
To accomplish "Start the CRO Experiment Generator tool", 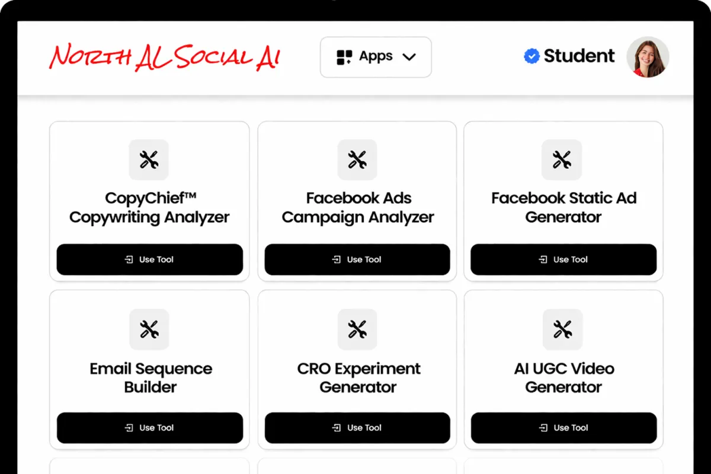I will (x=357, y=428).
